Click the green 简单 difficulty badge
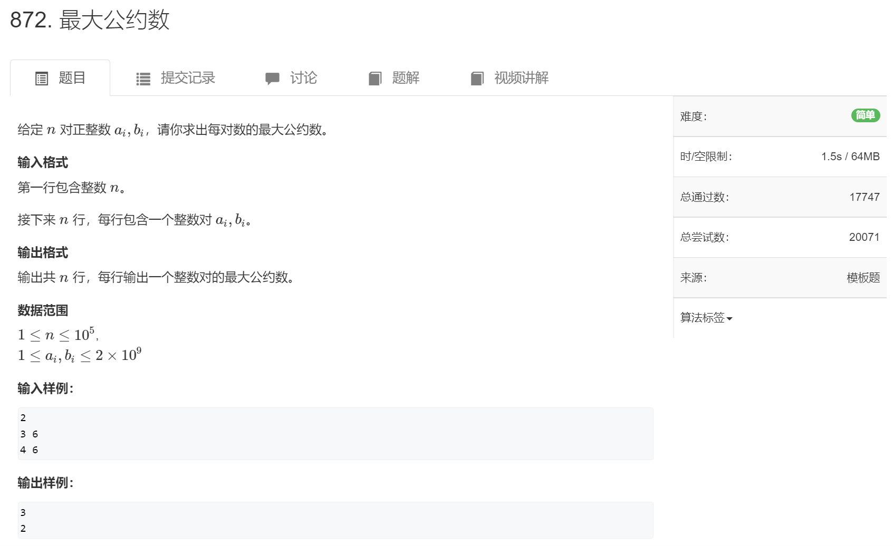Screen dimensions: 893x546 coord(866,116)
